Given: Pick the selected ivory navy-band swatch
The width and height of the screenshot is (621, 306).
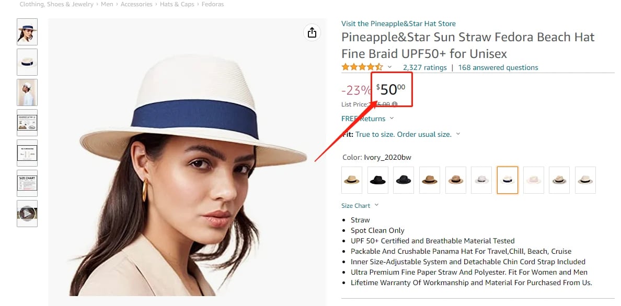Looking at the screenshot, I should click(x=508, y=180).
